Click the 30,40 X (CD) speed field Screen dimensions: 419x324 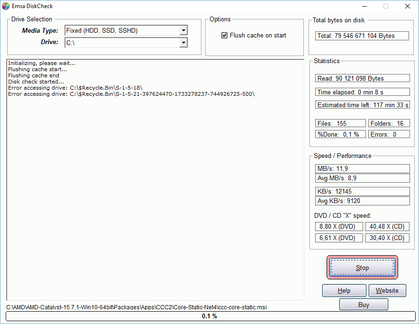coord(387,238)
